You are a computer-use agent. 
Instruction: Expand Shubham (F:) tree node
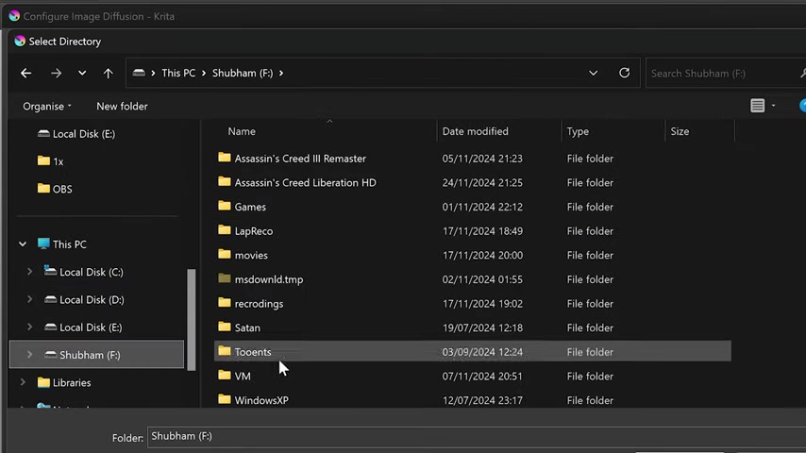[29, 355]
